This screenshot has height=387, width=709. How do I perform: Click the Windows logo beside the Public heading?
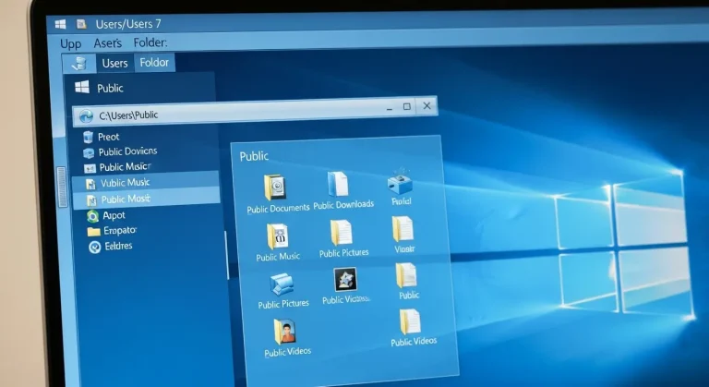click(x=82, y=87)
